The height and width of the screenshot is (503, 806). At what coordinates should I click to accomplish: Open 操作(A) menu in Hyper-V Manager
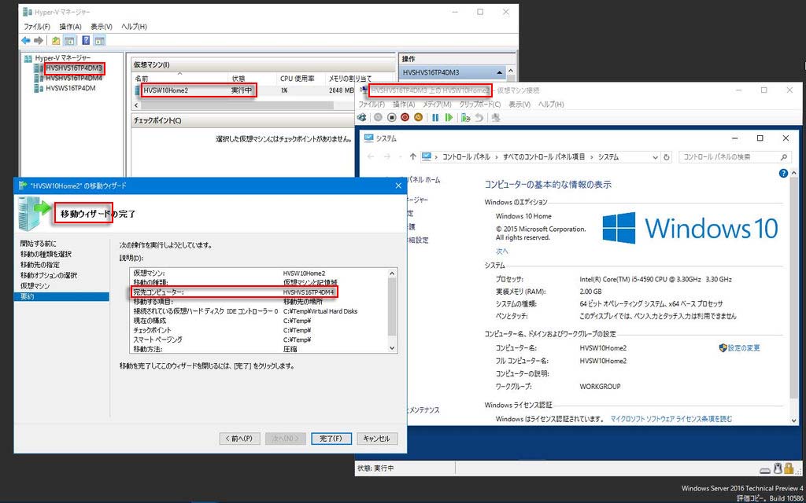pyautogui.click(x=70, y=27)
